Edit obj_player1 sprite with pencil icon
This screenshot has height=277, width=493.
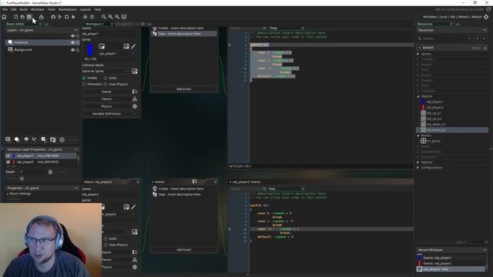coord(133,46)
